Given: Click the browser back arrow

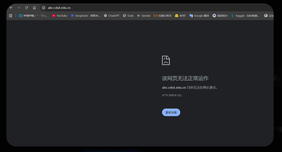Looking at the screenshot, I should pyautogui.click(x=11, y=8).
